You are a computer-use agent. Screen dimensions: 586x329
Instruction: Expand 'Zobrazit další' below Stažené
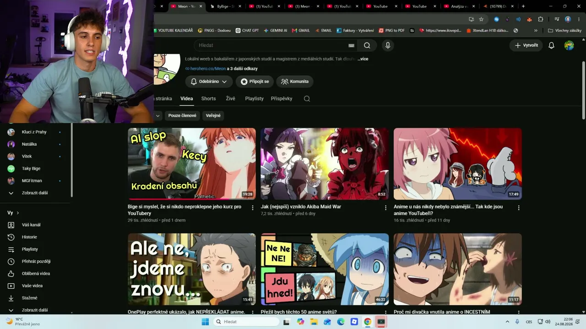(x=36, y=310)
